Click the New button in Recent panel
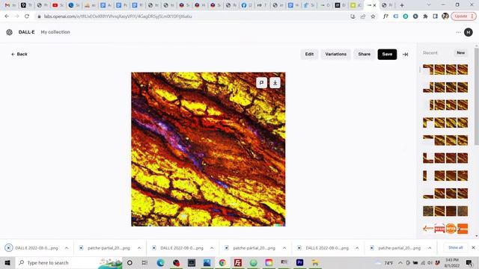 (461, 53)
